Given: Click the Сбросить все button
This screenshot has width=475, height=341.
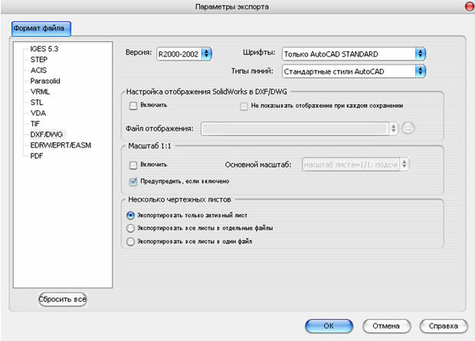Looking at the screenshot, I should point(62,299).
